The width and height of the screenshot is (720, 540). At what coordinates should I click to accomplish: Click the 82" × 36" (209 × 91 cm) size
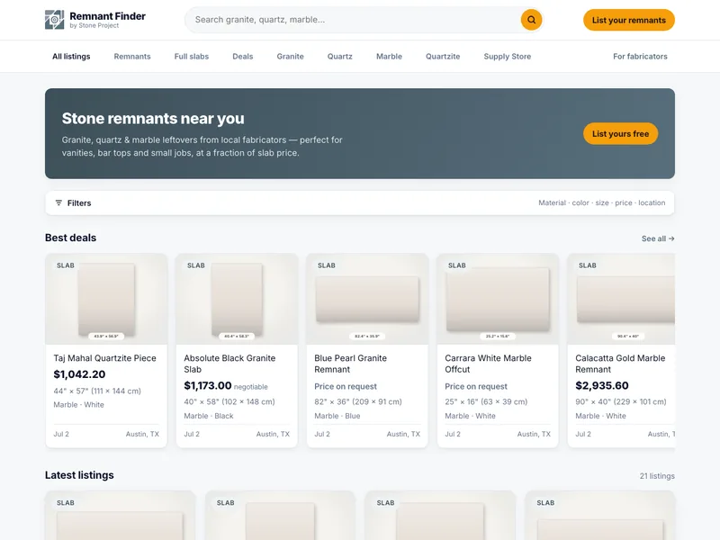[357, 401]
